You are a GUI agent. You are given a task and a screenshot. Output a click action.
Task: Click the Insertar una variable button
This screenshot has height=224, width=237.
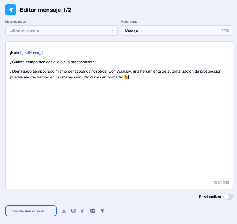tap(31, 211)
